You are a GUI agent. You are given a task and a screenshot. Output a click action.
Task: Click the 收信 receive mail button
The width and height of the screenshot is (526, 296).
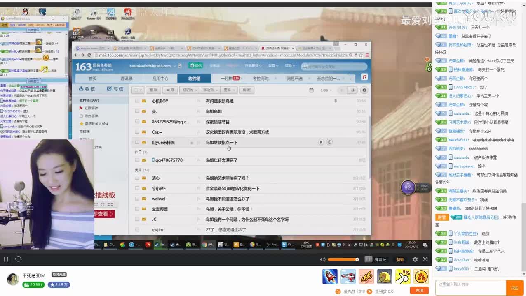point(87,89)
